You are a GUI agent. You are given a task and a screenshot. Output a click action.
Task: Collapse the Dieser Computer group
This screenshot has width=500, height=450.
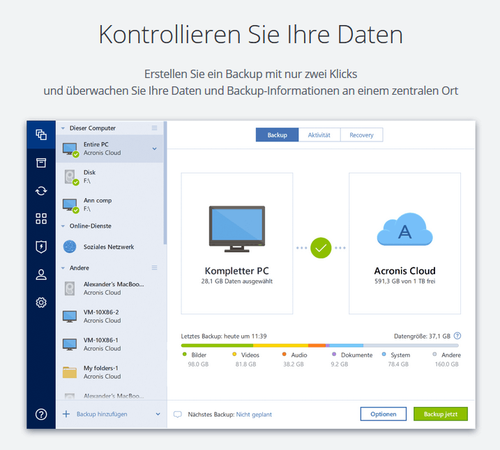pos(63,128)
